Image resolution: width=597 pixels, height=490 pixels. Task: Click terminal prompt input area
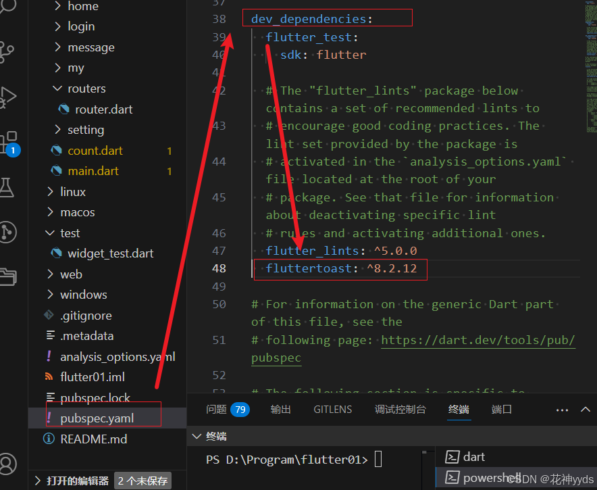[x=378, y=459]
